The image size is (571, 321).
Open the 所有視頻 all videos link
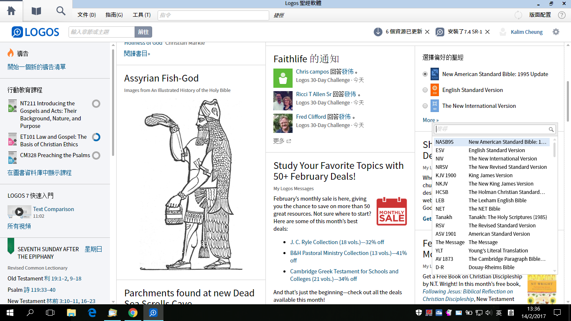19,226
